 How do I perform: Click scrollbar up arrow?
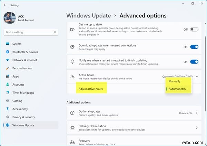[x=206, y=24]
